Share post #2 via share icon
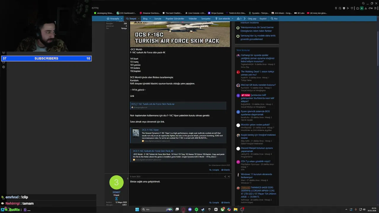Screen dimensions: 379x213 click(225, 177)
